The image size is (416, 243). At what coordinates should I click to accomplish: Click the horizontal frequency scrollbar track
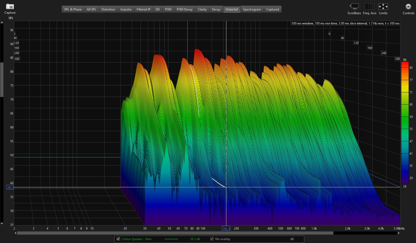click(x=365, y=233)
